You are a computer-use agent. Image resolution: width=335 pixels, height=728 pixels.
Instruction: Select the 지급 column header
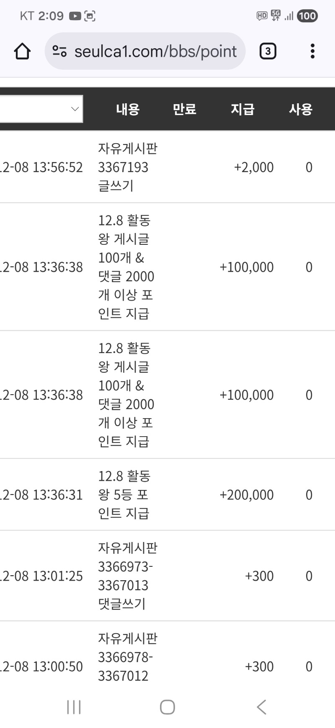[243, 109]
